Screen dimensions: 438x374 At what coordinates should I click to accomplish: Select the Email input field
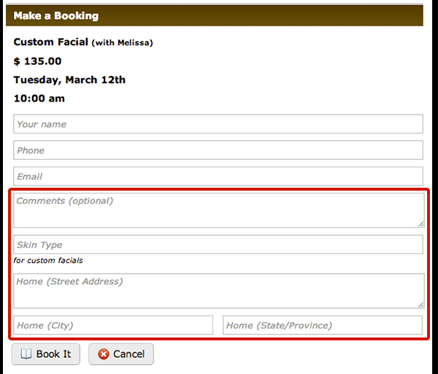click(218, 176)
